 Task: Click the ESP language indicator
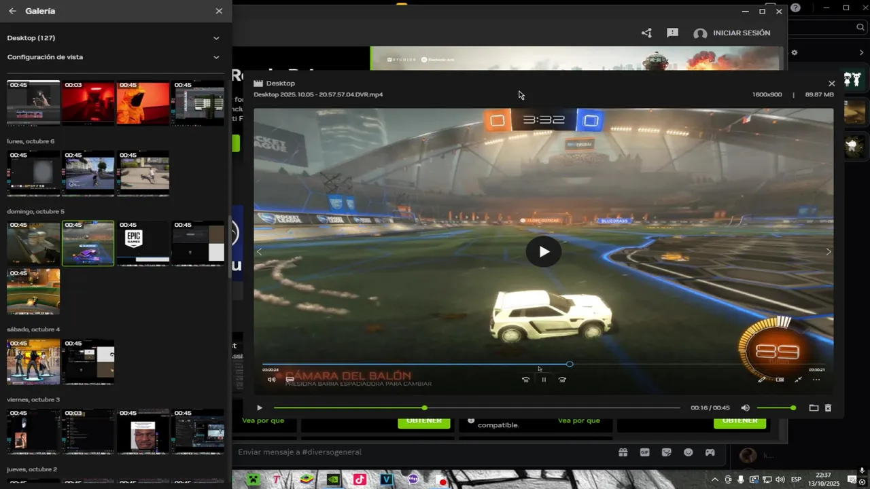coord(797,479)
